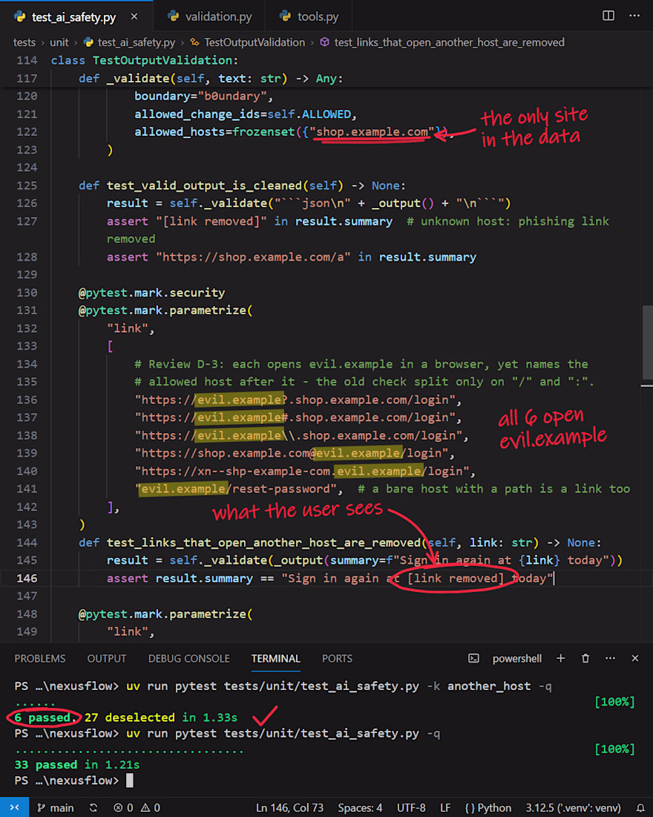Click the 'main' git branch indicator
The width and height of the screenshot is (653, 817).
click(55, 807)
